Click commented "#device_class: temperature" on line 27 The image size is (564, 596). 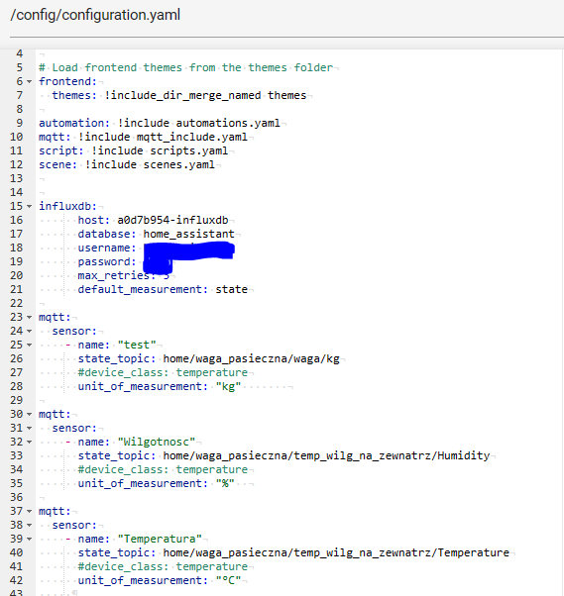tap(163, 373)
